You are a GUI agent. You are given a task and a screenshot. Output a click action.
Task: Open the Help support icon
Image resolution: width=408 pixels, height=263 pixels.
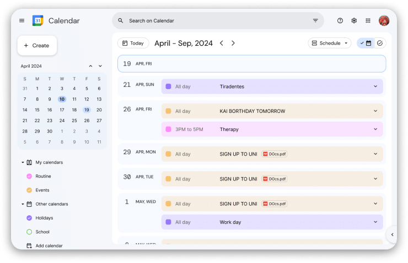(340, 20)
